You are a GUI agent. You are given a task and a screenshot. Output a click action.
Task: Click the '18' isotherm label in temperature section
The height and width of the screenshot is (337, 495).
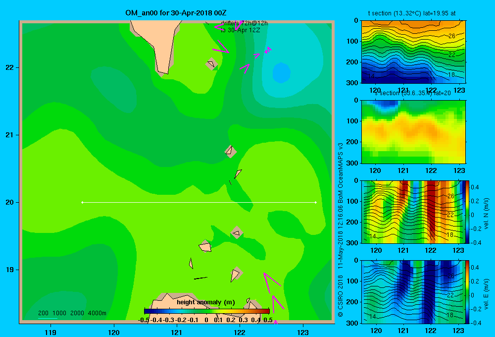pos(451,75)
